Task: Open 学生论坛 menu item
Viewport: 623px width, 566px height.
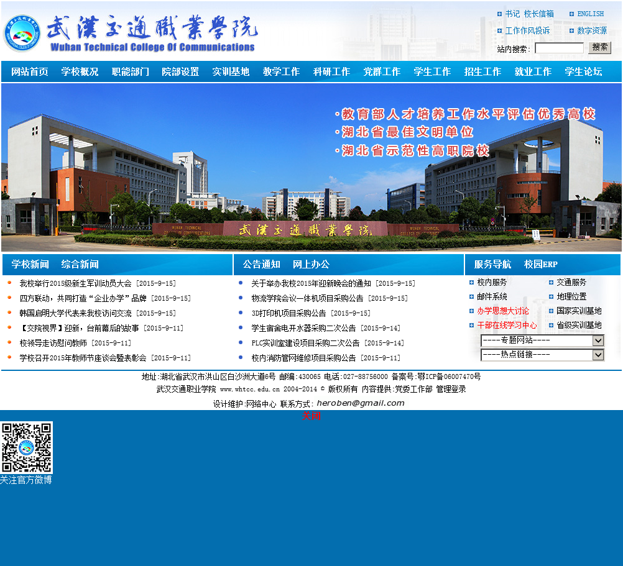Action: pos(584,72)
